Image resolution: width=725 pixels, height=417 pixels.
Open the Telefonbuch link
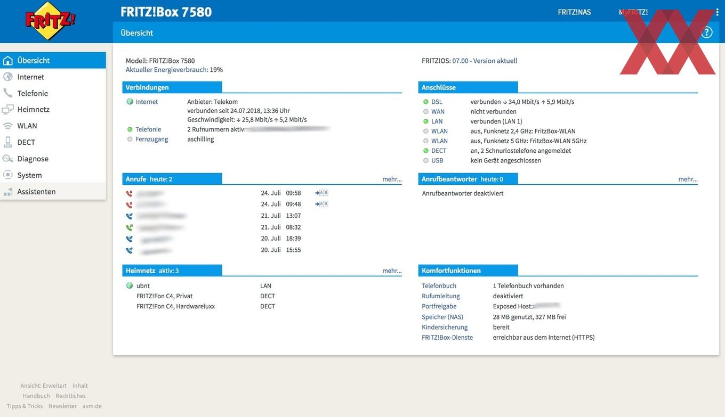click(439, 286)
